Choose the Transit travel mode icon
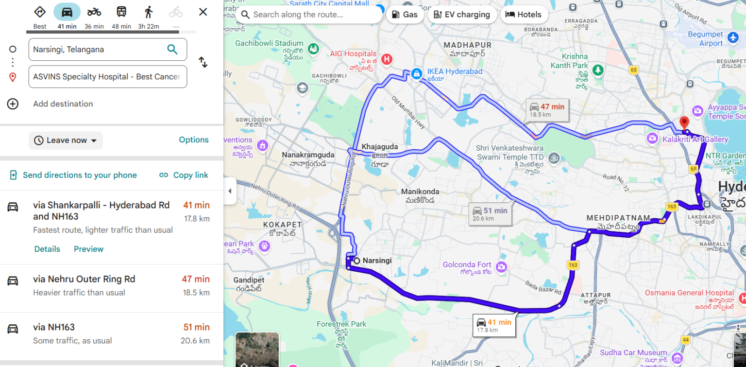The image size is (746, 367). [121, 12]
